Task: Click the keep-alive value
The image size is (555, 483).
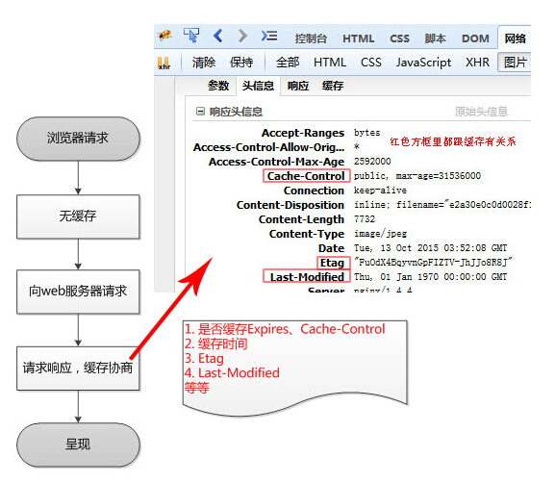Action: click(380, 191)
